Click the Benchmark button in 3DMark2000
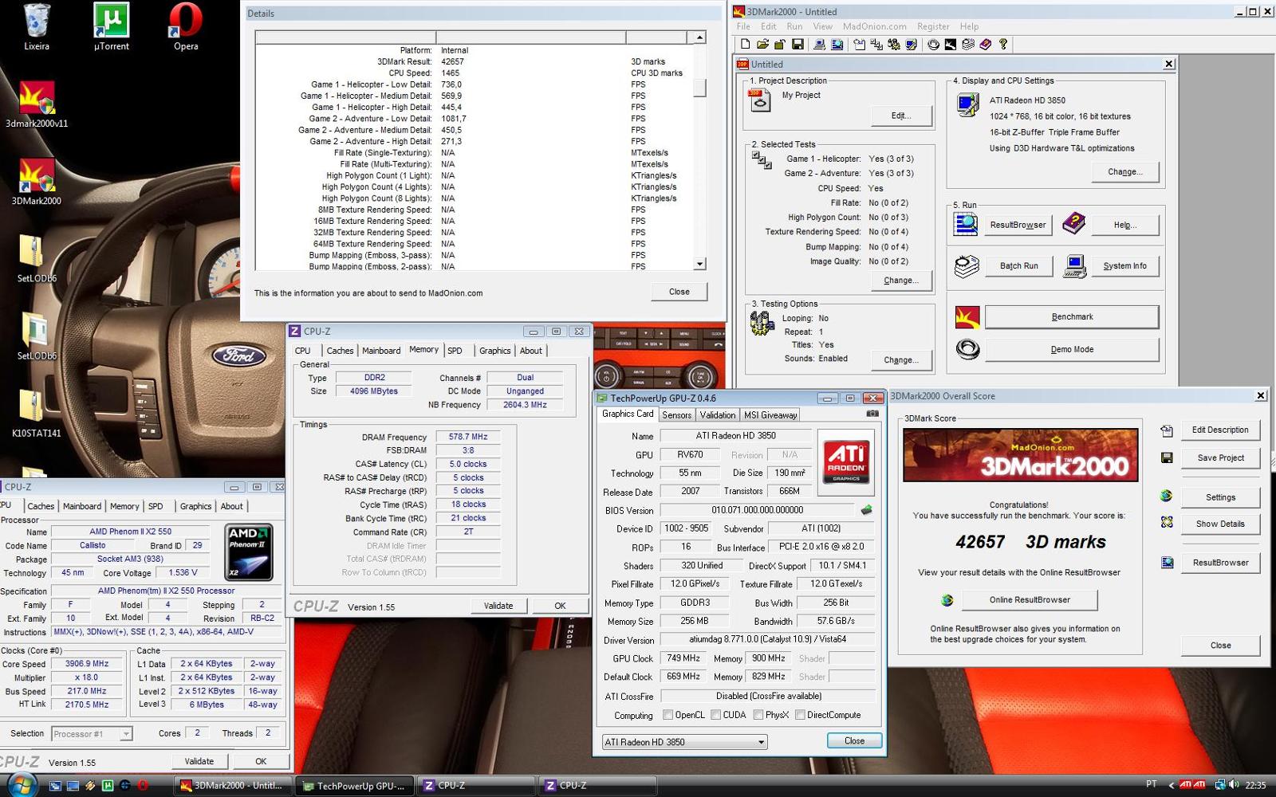 [1072, 317]
